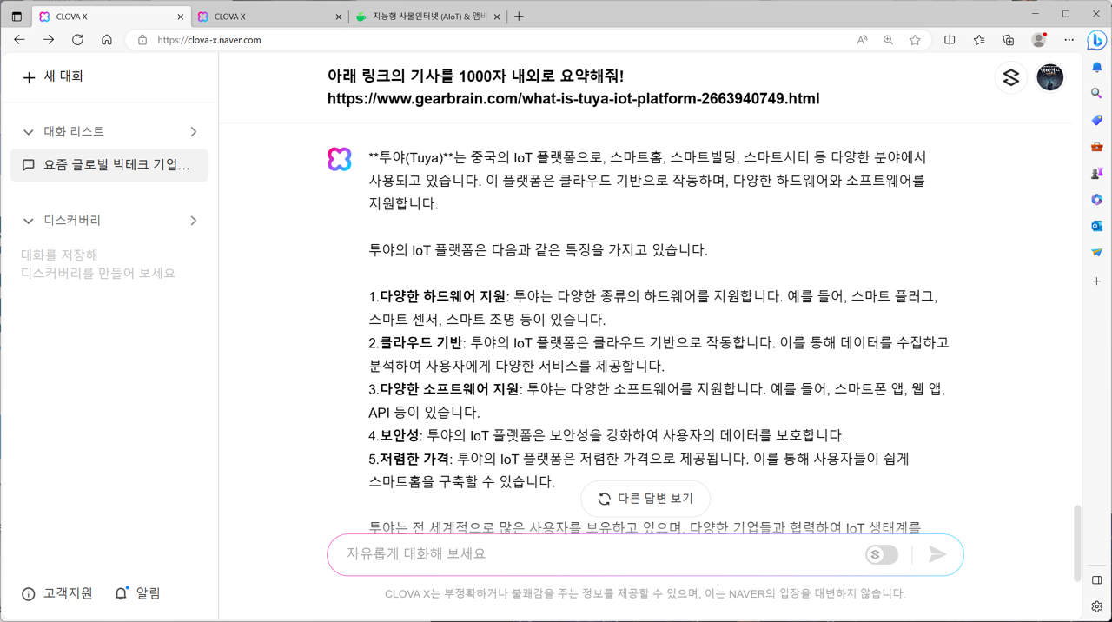1112x622 pixels.
Task: Open the sidebar Outlook icon
Action: pyautogui.click(x=1097, y=226)
